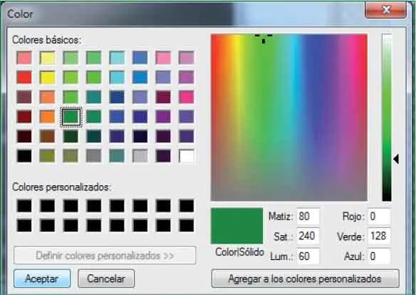The image size is (416, 295).
Task: Click inside the rainbow color spectrum
Action: tap(289, 118)
